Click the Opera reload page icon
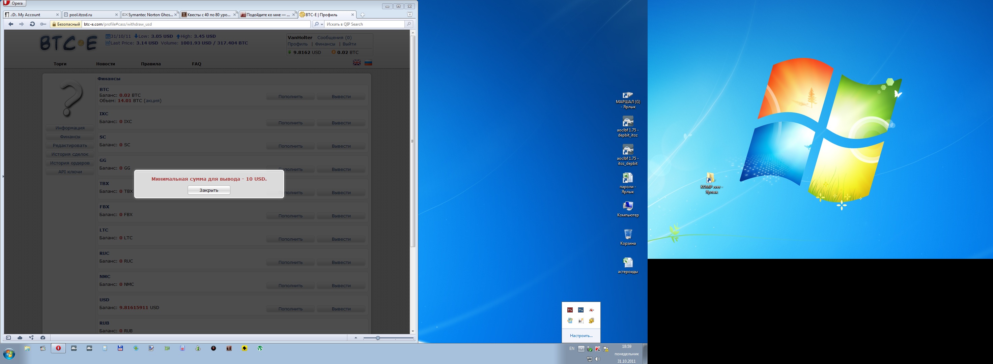Screen dimensions: 993x364 pos(32,24)
